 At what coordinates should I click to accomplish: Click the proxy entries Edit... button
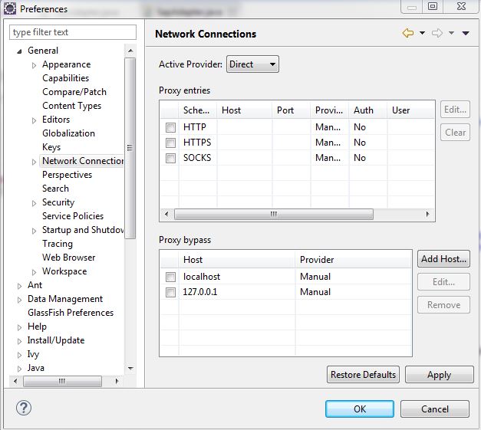pyautogui.click(x=455, y=110)
